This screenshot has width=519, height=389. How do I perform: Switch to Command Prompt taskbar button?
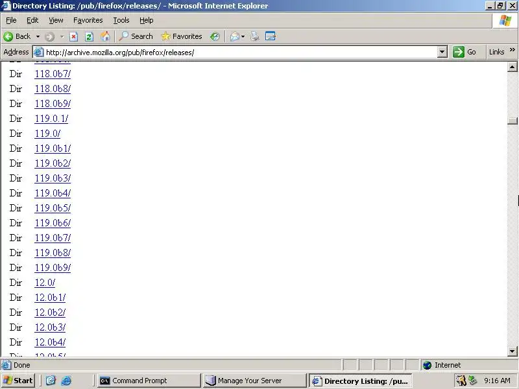click(149, 381)
